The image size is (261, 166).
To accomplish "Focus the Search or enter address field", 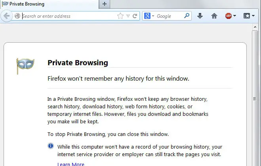I will [67, 16].
